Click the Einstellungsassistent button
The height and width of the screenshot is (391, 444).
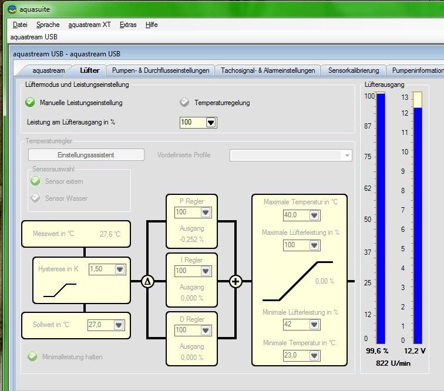pyautogui.click(x=86, y=155)
